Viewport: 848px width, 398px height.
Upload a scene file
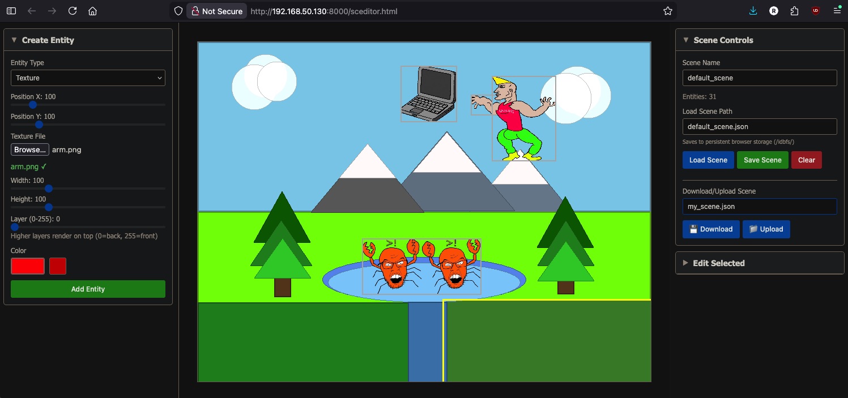[766, 229]
